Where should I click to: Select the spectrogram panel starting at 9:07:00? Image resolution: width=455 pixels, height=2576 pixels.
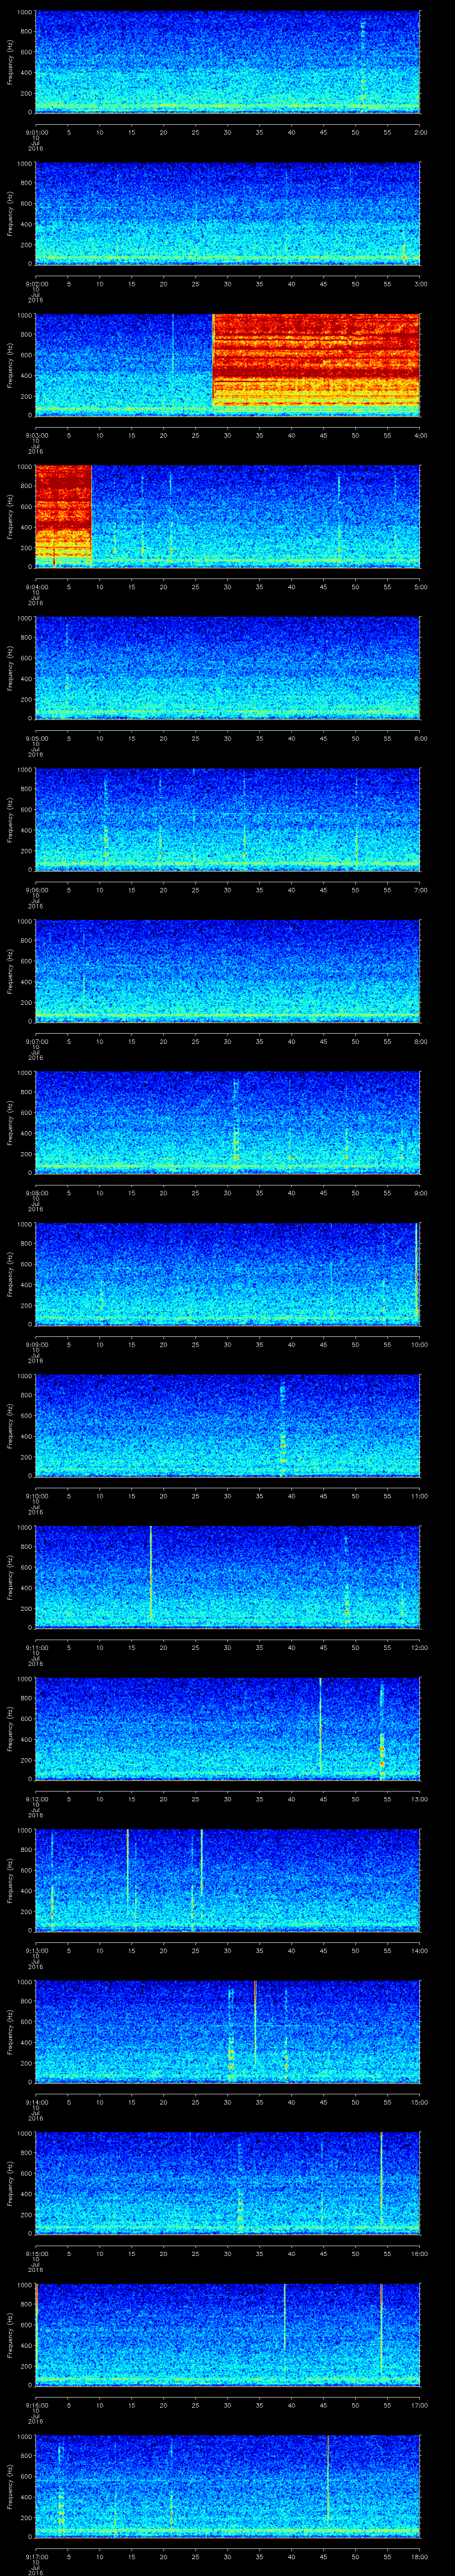(x=227, y=971)
